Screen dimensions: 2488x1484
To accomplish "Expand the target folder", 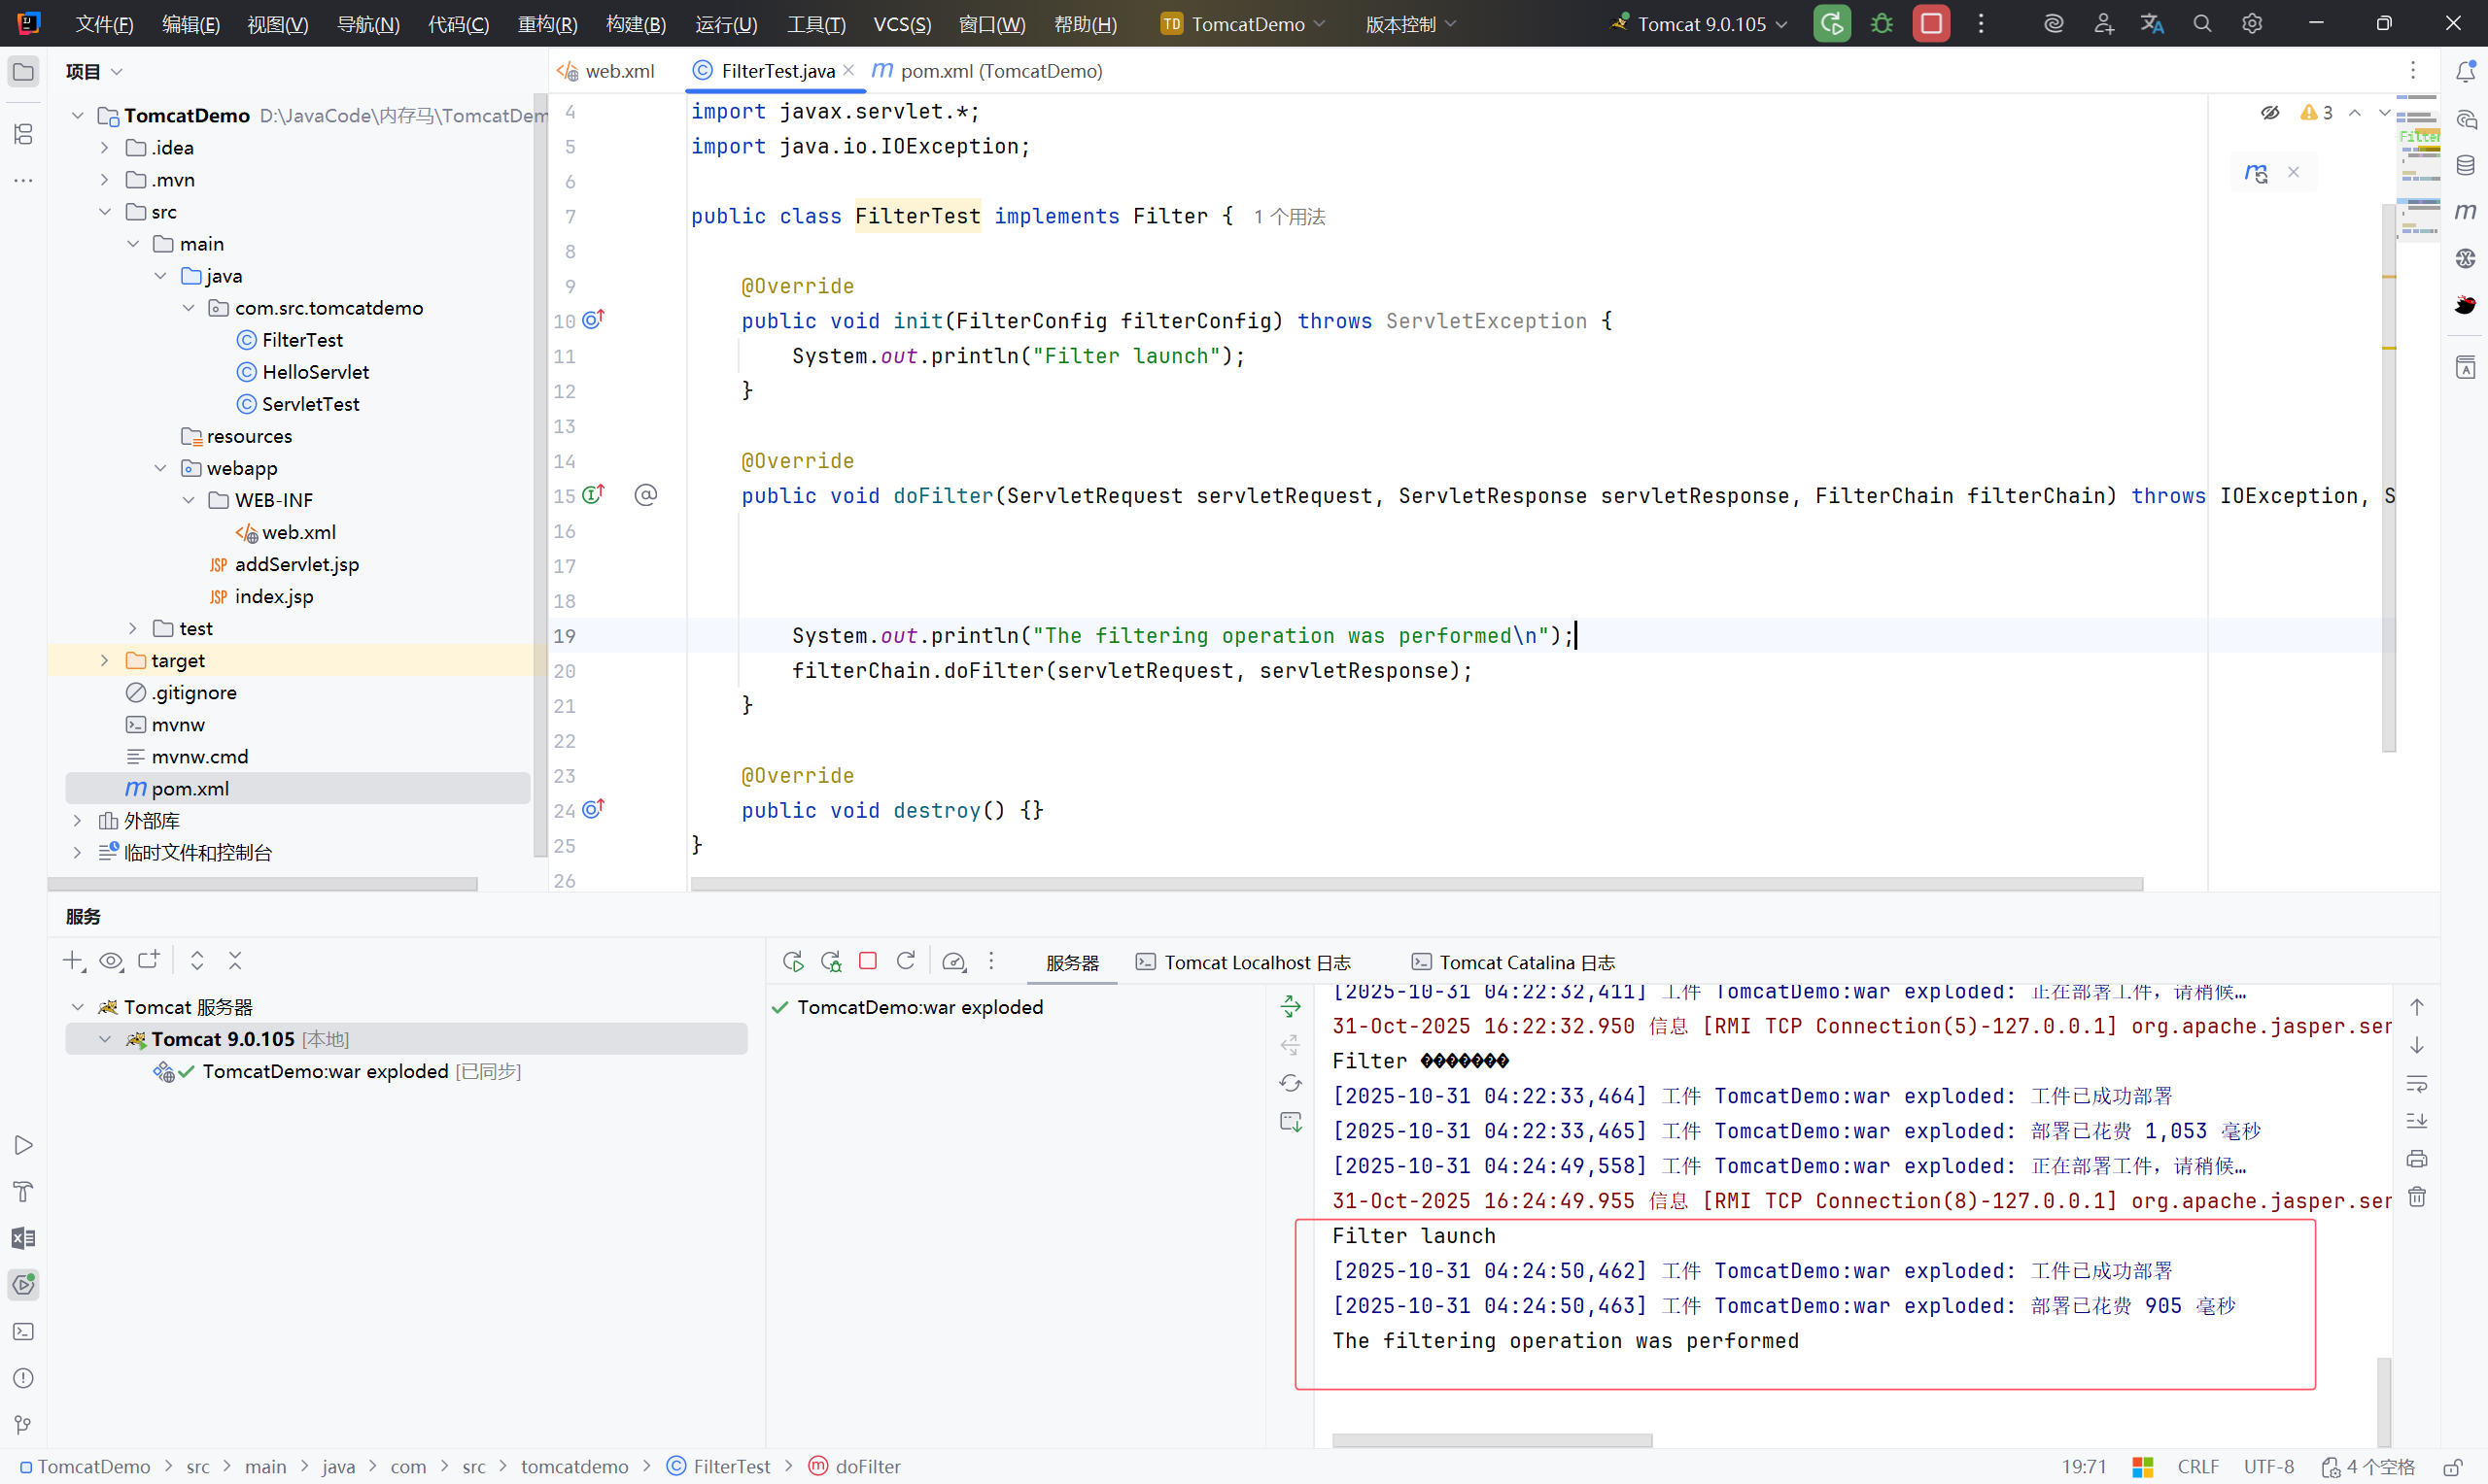I will (104, 660).
